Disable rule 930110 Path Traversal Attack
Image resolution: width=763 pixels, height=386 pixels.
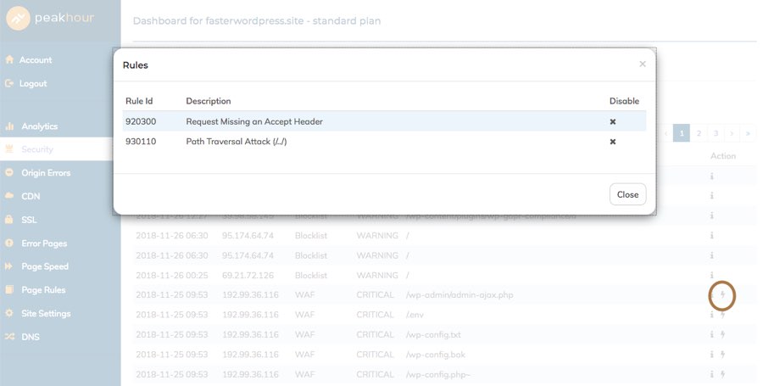click(613, 142)
